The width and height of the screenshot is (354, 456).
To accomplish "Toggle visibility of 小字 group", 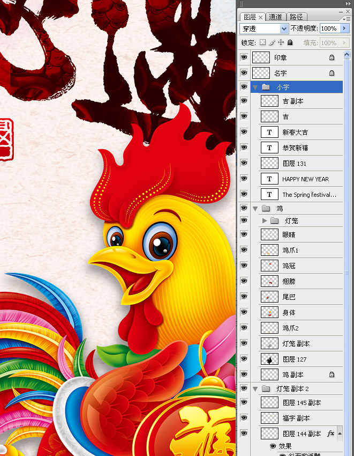I will pos(244,87).
